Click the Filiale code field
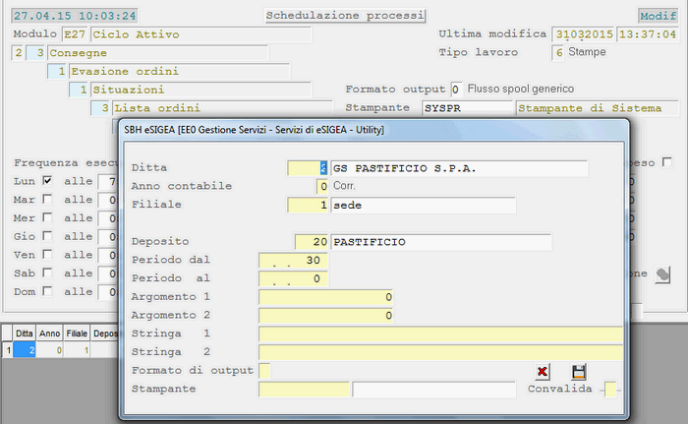688x424 pixels. 308,206
